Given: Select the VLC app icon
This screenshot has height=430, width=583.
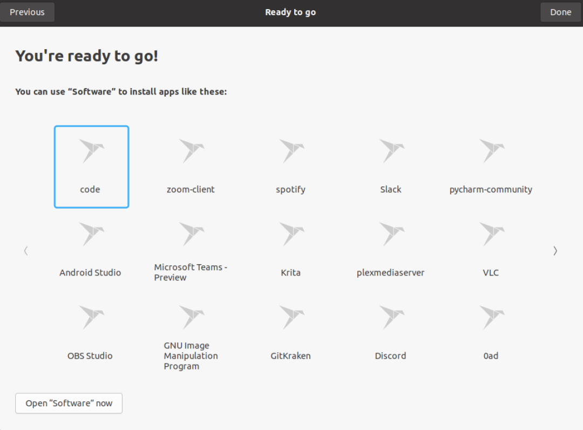Looking at the screenshot, I should pos(492,234).
